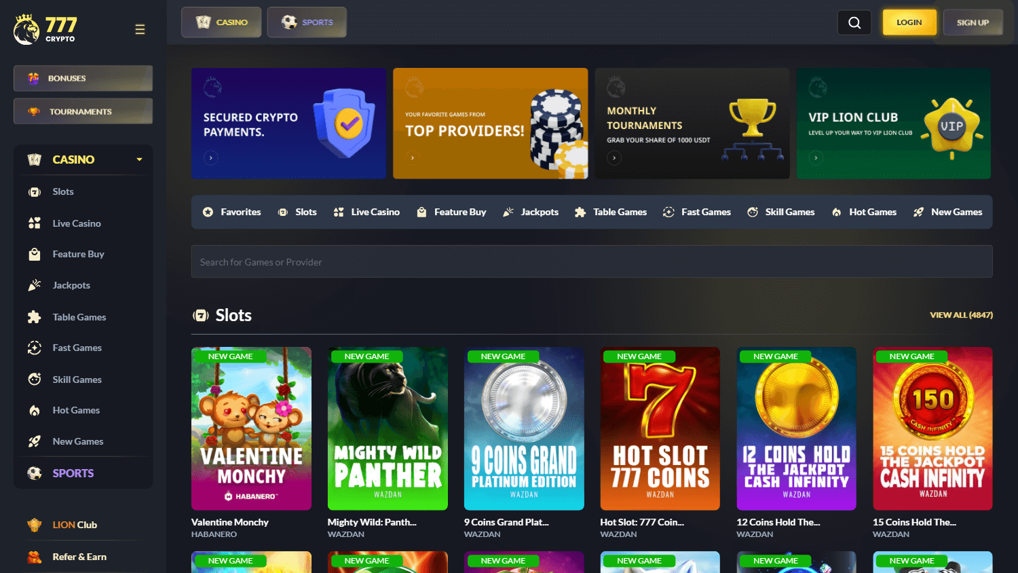Select Feature Buy tab in category bar

pos(451,212)
